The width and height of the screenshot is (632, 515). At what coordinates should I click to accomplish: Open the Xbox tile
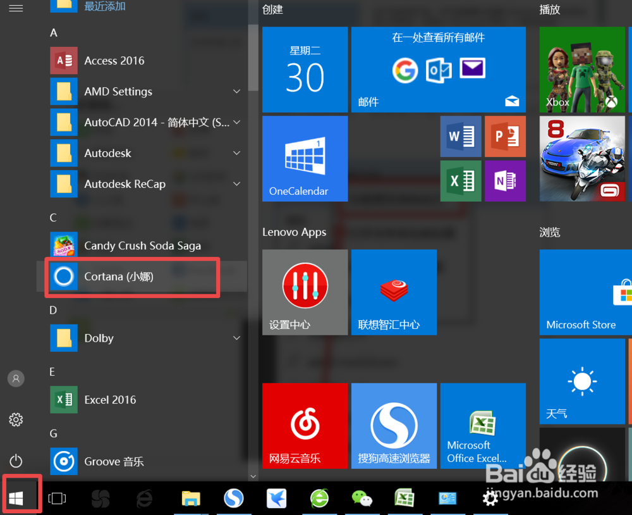[x=583, y=70]
